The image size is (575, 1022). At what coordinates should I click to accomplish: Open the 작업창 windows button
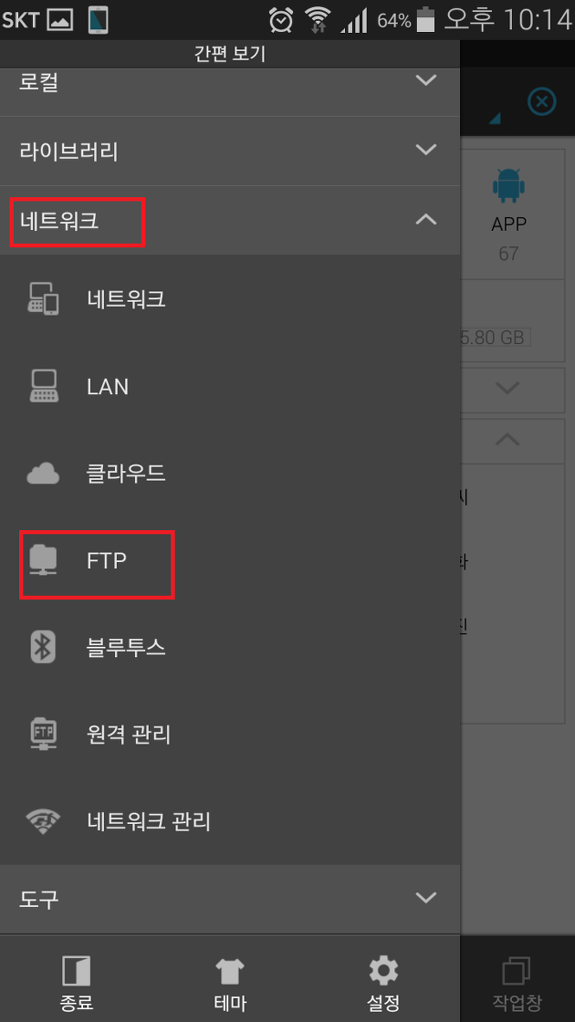click(517, 985)
